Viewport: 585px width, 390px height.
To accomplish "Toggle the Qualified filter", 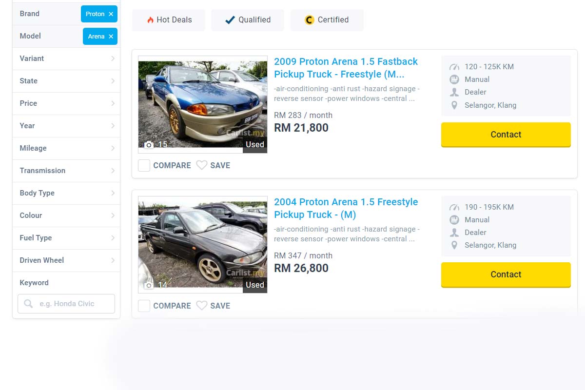I will click(x=248, y=20).
